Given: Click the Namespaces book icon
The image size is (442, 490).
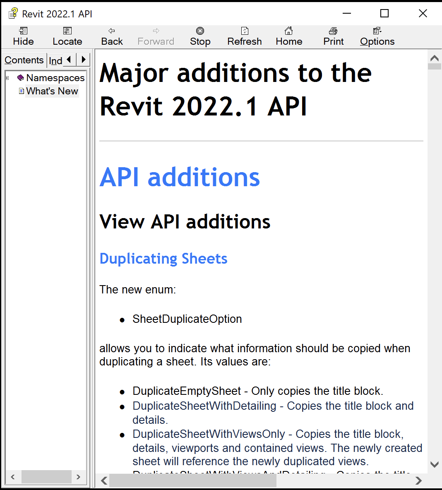Looking at the screenshot, I should click(x=20, y=77).
